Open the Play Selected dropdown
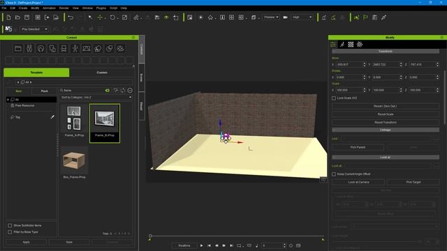 34,29
